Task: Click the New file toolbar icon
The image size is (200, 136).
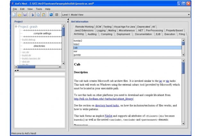Action: click(14, 15)
